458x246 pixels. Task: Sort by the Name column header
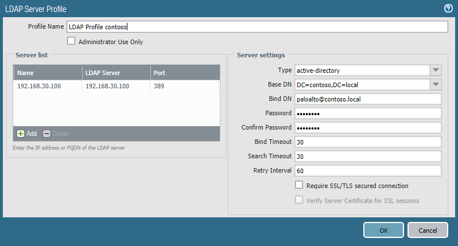tap(48, 73)
